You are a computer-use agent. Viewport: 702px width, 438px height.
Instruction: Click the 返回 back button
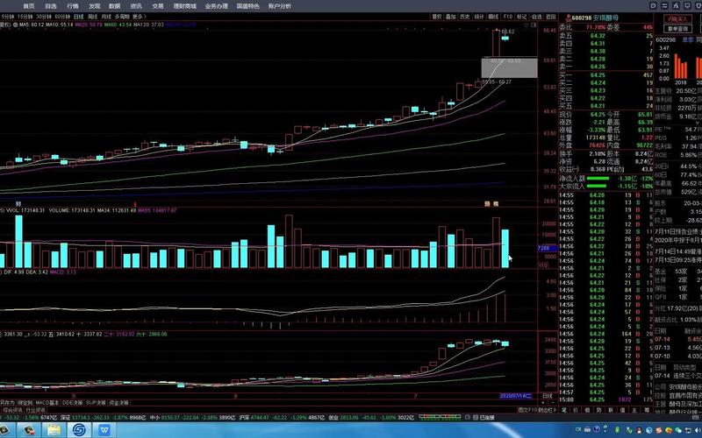pos(550,17)
